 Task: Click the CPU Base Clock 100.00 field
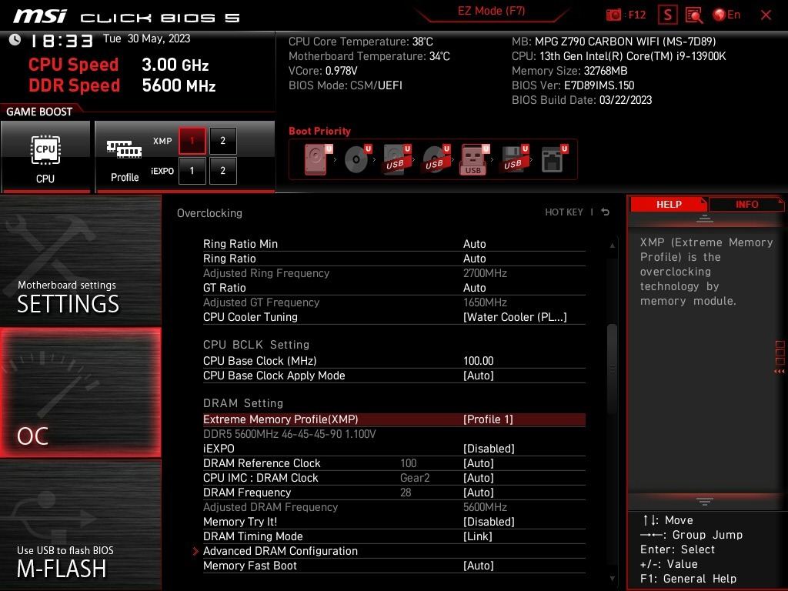[x=479, y=361]
